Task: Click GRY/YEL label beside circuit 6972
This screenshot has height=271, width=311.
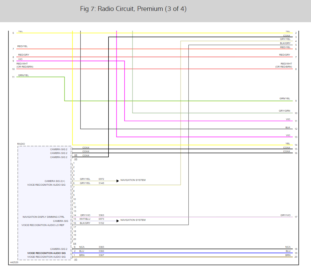Action: [x=85, y=179]
